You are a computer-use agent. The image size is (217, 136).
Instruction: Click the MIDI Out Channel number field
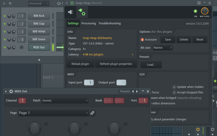22,101
